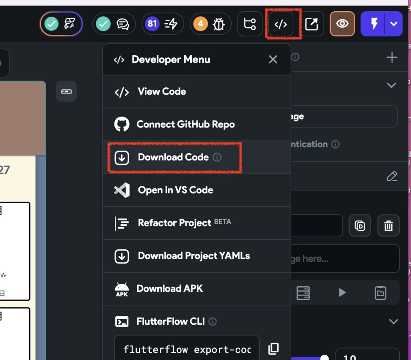
Task: Expand the lower properties panel chevron
Action: (x=393, y=322)
